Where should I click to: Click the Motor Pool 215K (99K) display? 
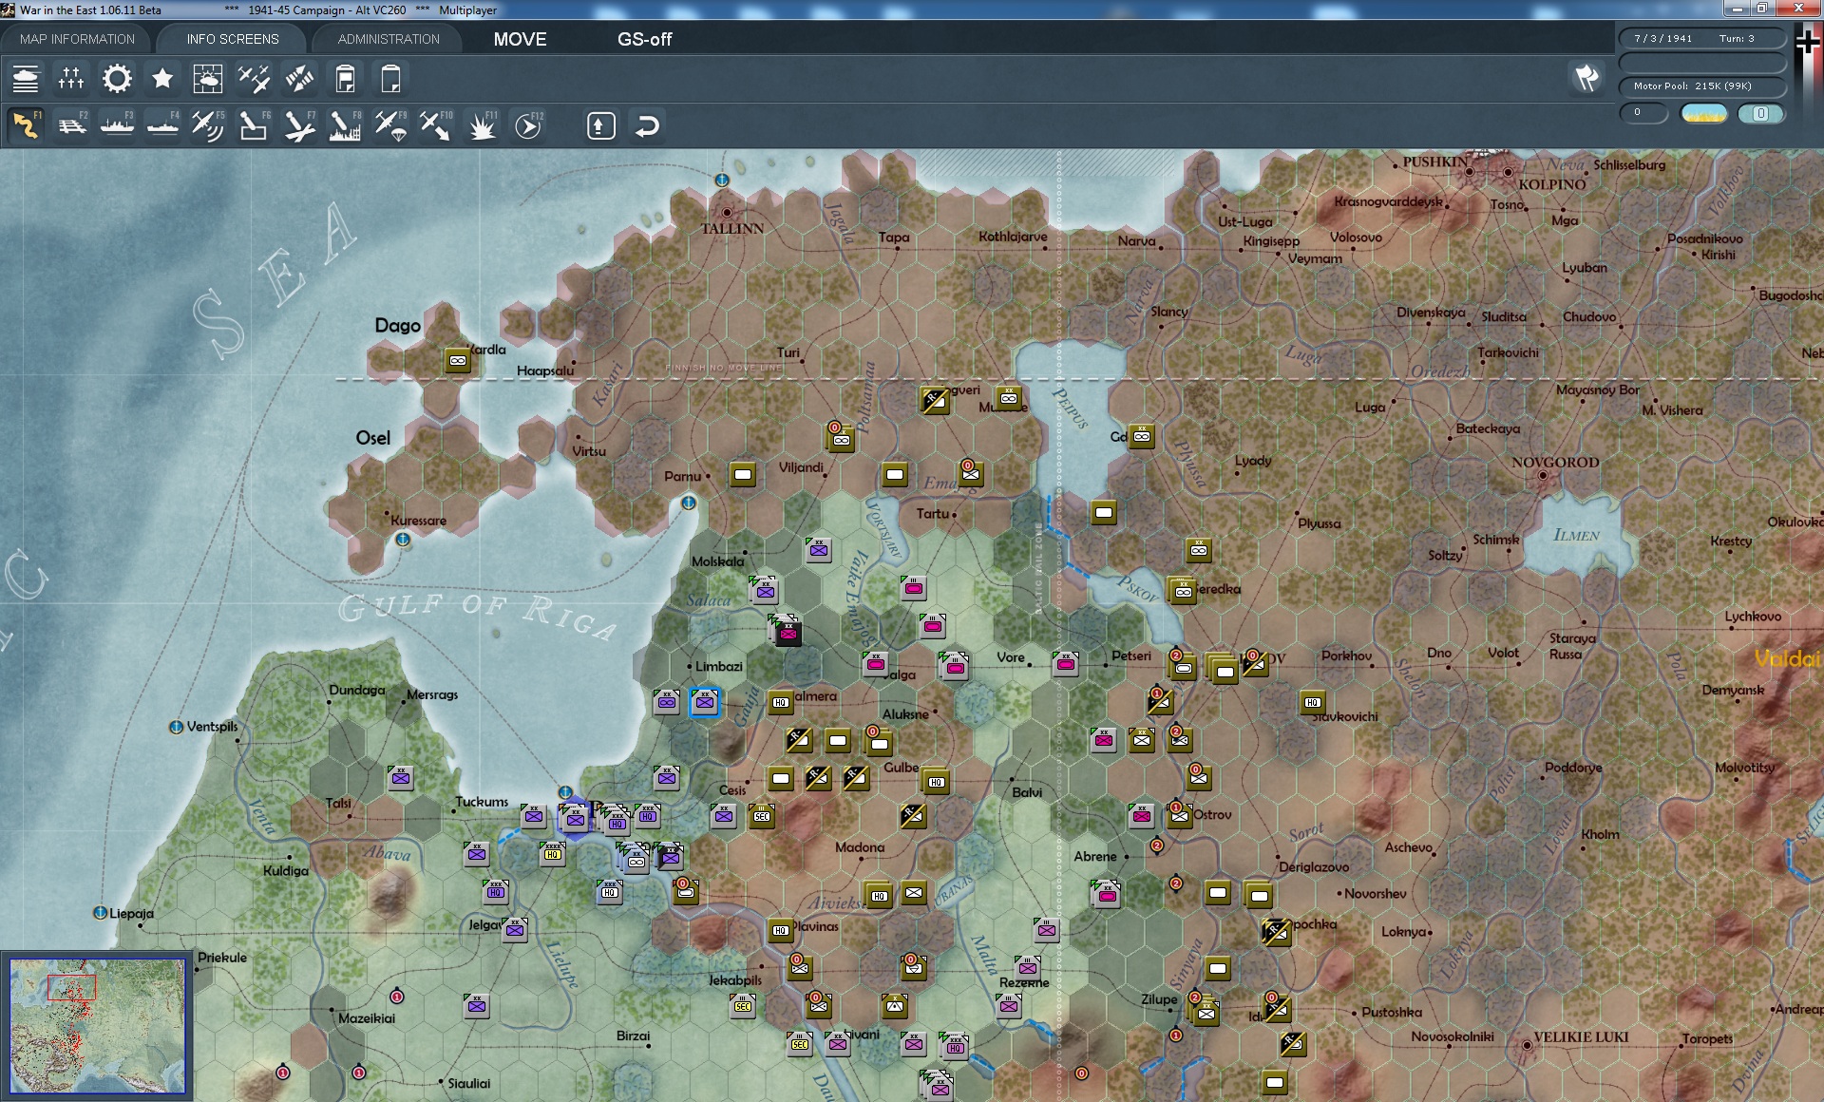1702,86
